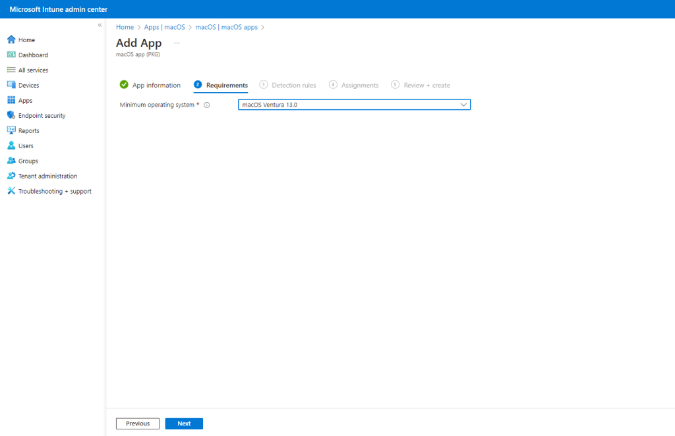Image resolution: width=675 pixels, height=436 pixels.
Task: Click the info icon beside Minimum operating system
Action: pos(207,105)
